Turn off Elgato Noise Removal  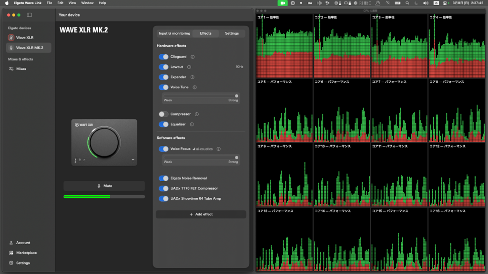coord(163,178)
